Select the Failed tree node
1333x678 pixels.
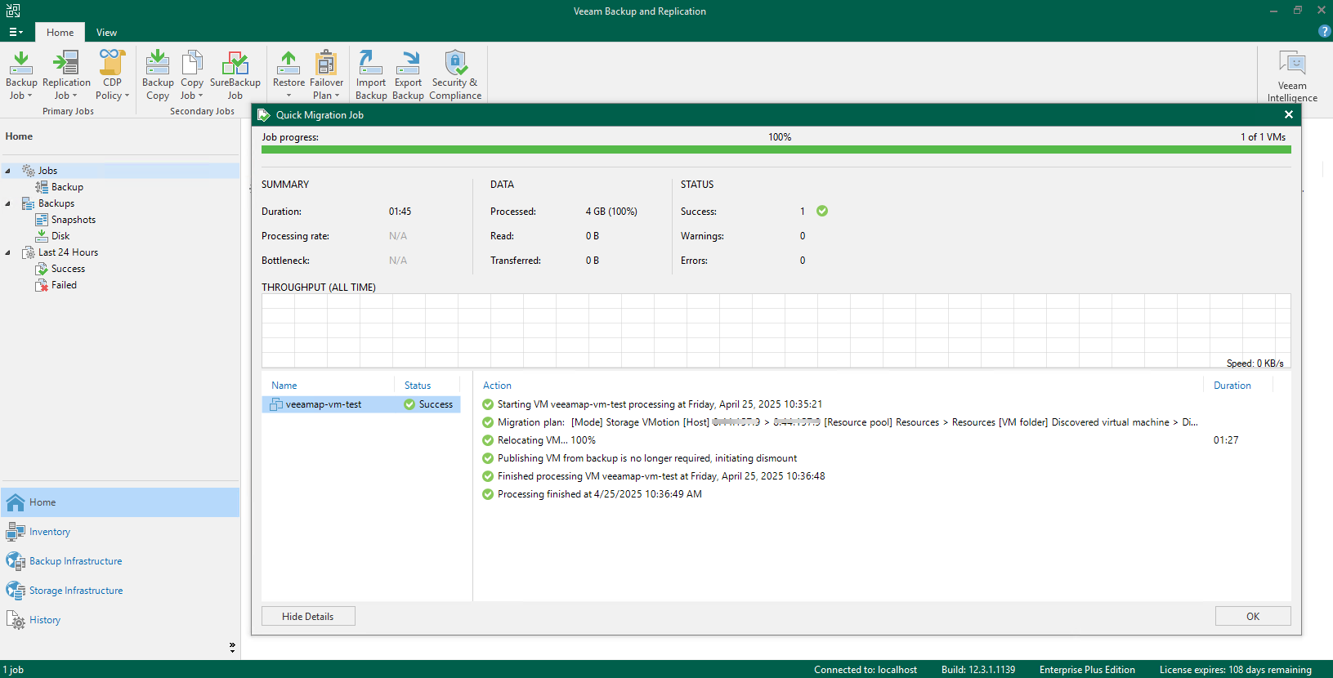click(x=64, y=285)
